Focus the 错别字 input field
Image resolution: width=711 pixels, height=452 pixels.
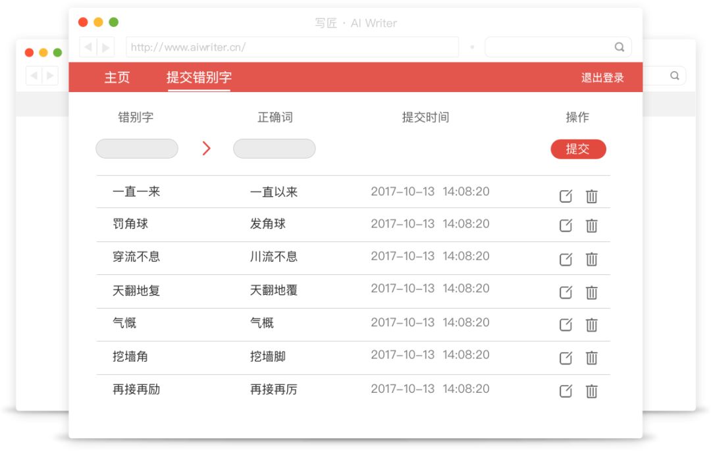click(137, 149)
